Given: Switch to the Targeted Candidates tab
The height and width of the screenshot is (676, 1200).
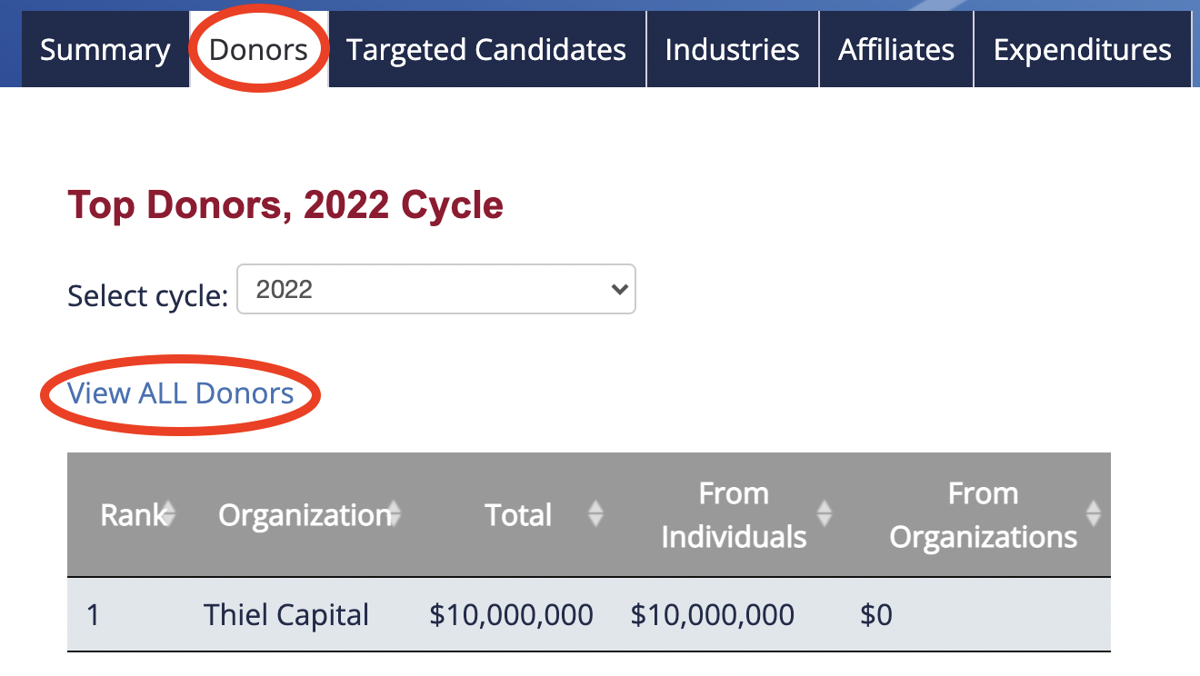Looking at the screenshot, I should click(x=486, y=49).
